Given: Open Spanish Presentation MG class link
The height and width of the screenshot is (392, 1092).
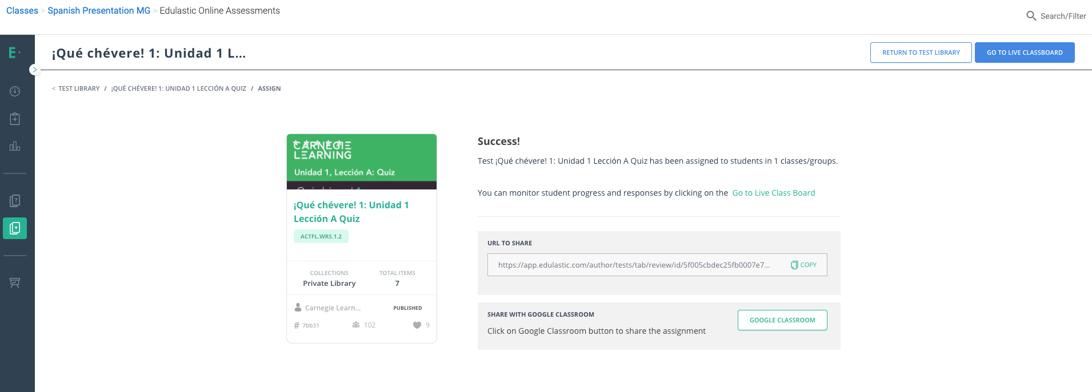Looking at the screenshot, I should (99, 11).
